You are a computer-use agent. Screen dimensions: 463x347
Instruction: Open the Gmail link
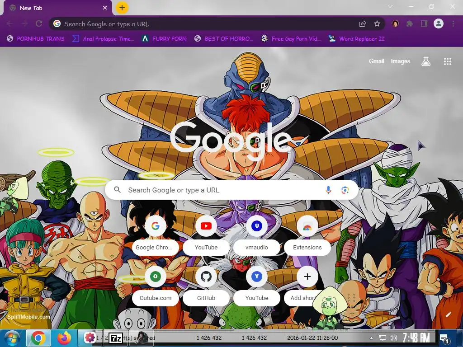pos(377,61)
